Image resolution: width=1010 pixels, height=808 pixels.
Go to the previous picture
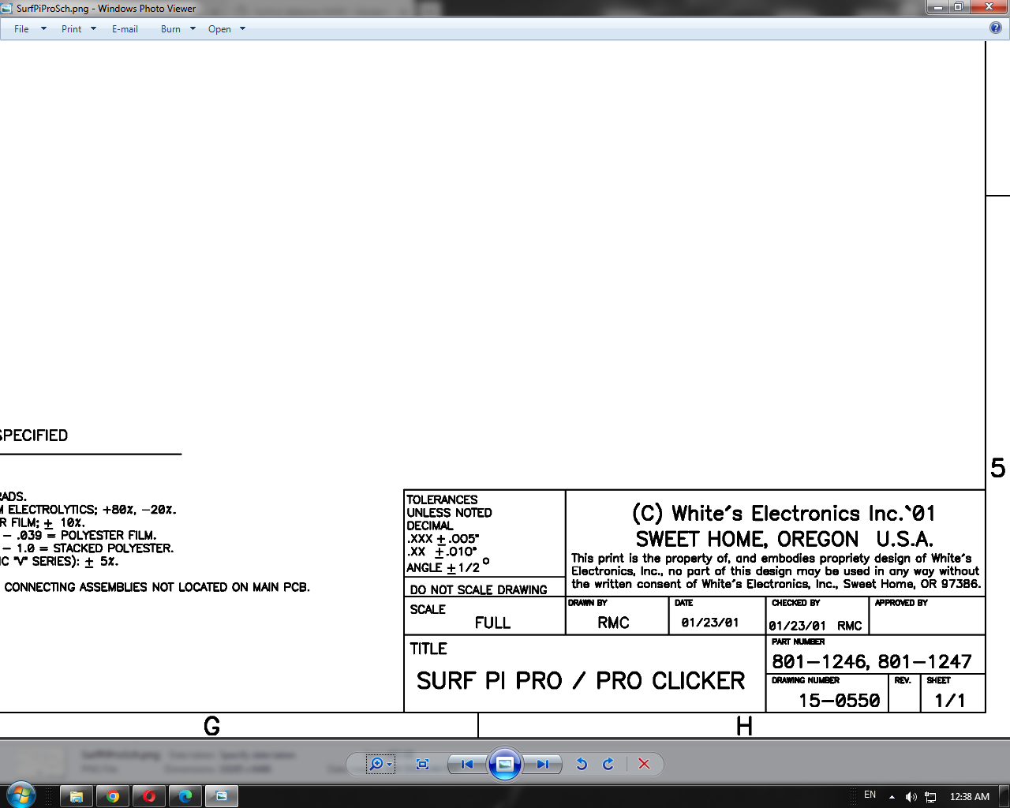tap(467, 764)
